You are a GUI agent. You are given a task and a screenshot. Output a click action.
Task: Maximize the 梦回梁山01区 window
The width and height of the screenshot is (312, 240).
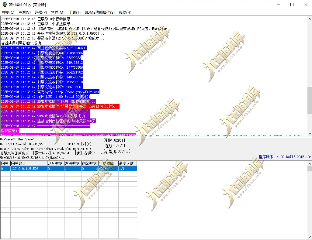(292, 5)
